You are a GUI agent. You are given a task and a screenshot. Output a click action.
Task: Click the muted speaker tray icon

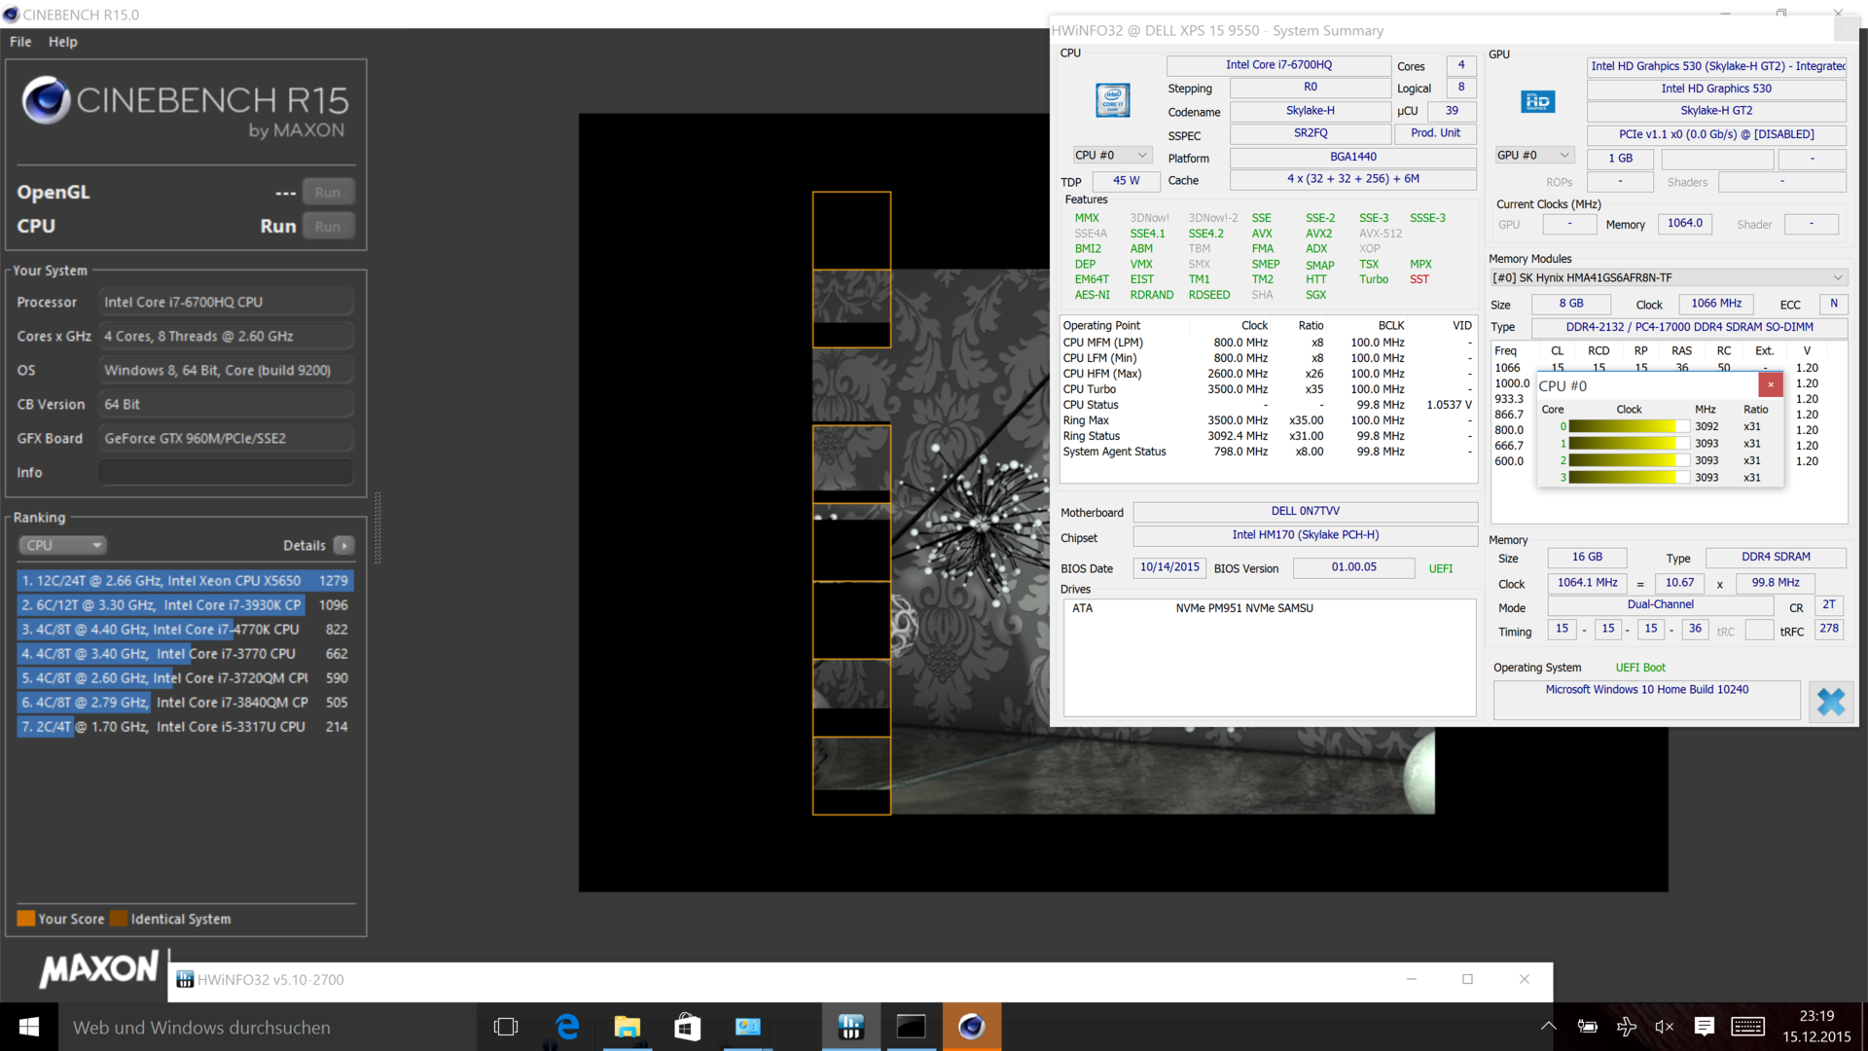click(x=1665, y=1027)
